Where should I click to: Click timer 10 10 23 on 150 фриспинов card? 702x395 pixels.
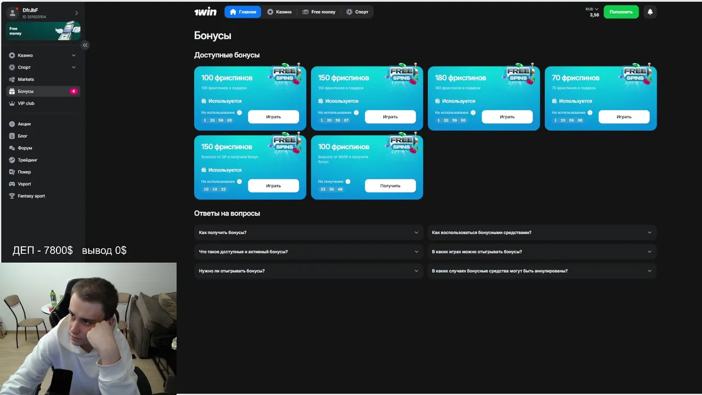tap(215, 189)
